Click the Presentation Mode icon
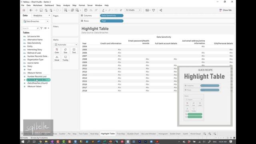Screen dimensions: 256x144 click(x=154, y=10)
